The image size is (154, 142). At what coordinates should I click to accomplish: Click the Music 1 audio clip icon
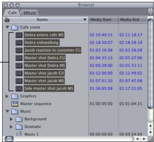click(x=19, y=134)
